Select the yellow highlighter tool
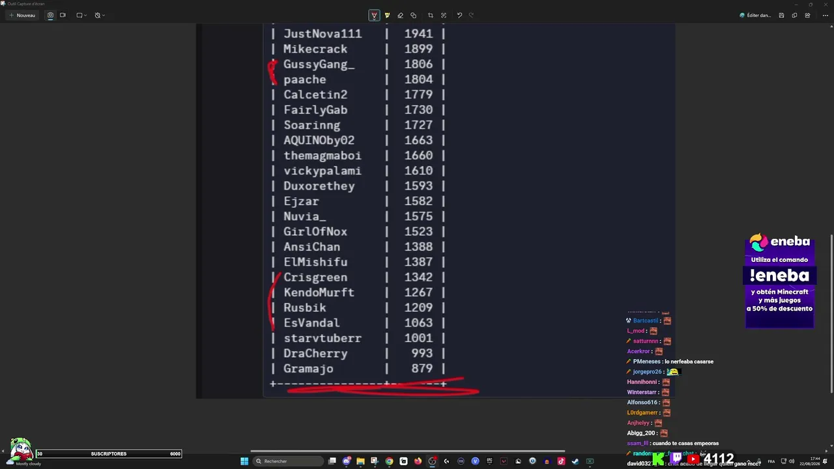834x469 pixels. tap(387, 15)
